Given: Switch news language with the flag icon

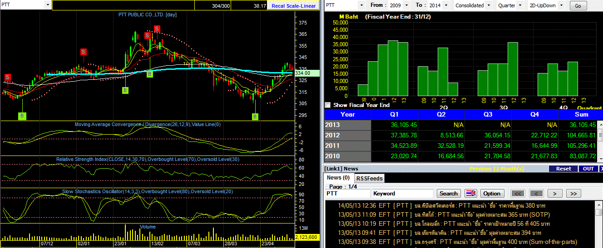Looking at the screenshot, I should [x=471, y=194].
